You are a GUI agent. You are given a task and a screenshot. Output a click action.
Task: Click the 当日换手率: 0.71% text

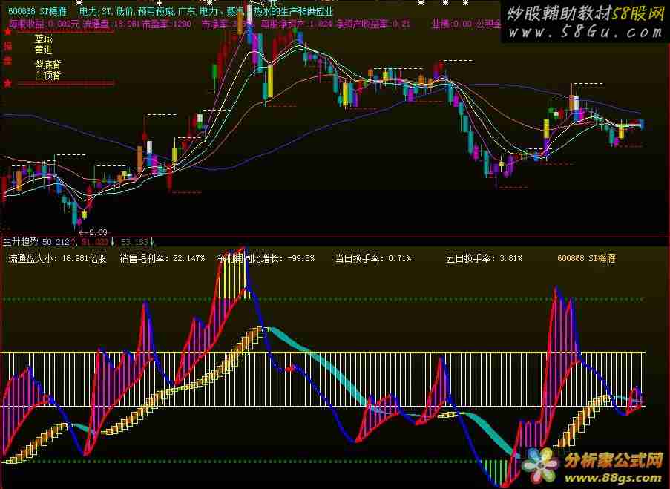pos(373,259)
